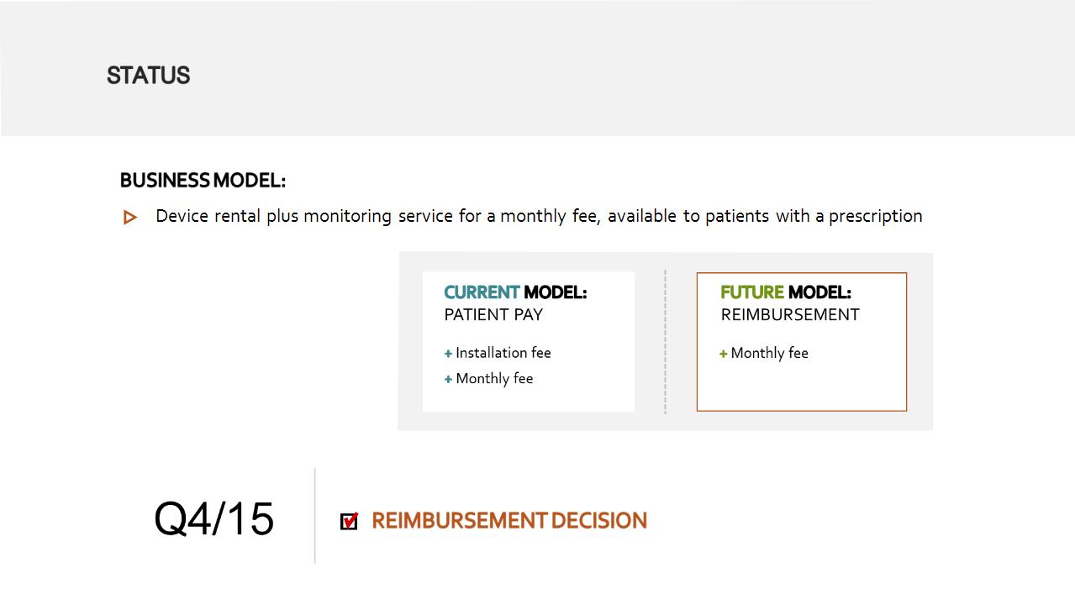Click the REIMBURSEMENT label in Future box
Viewport: 1075px width, 605px height.
(x=790, y=315)
